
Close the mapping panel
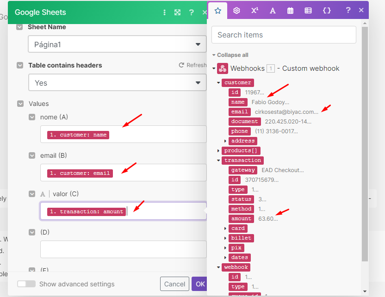pyautogui.click(x=361, y=10)
